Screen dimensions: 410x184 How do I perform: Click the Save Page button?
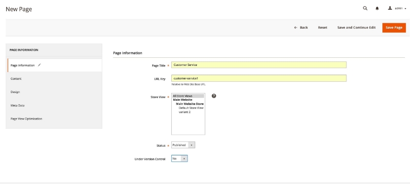click(x=394, y=28)
